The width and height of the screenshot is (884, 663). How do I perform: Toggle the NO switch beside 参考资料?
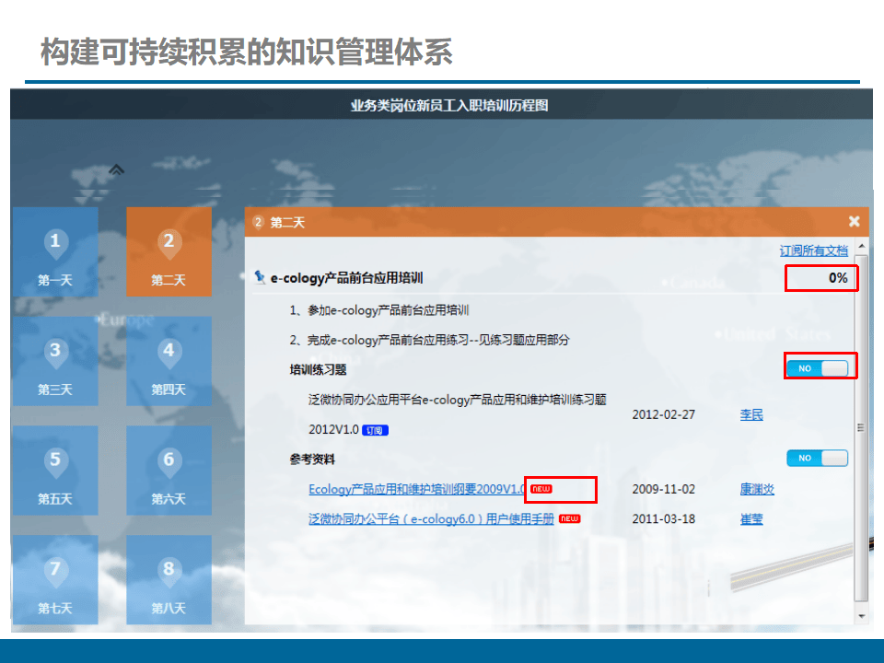(818, 458)
